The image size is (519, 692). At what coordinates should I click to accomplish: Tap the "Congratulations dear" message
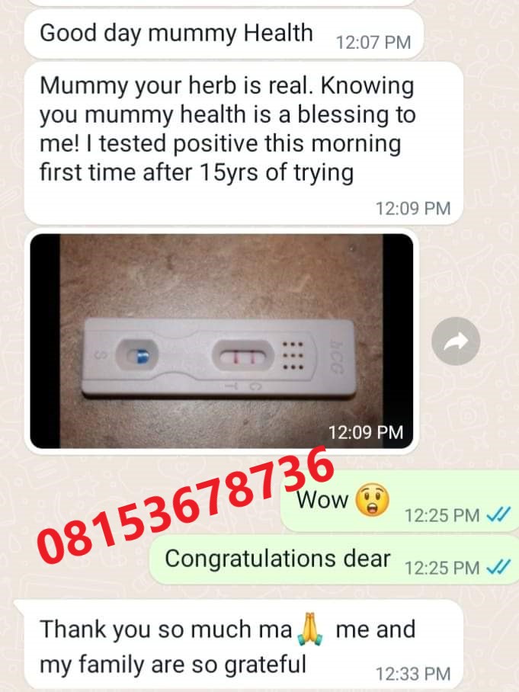[x=334, y=559]
